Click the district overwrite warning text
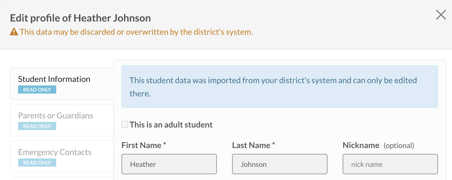 click(x=136, y=32)
